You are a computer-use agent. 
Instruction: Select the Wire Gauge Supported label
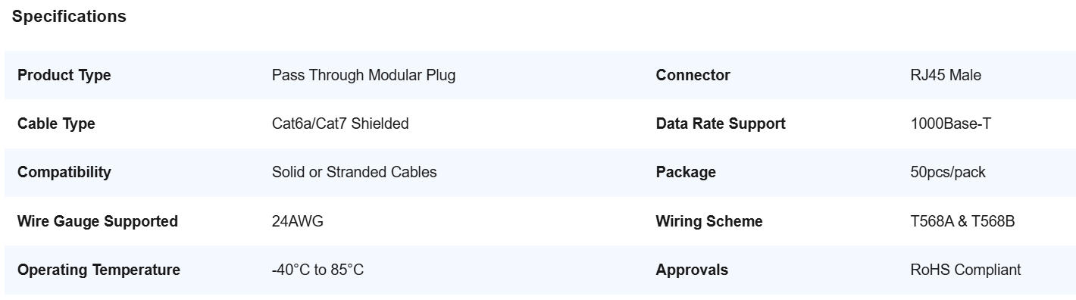pos(98,221)
